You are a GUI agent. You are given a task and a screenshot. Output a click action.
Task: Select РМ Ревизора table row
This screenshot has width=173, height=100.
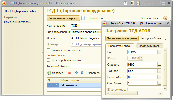74,85
